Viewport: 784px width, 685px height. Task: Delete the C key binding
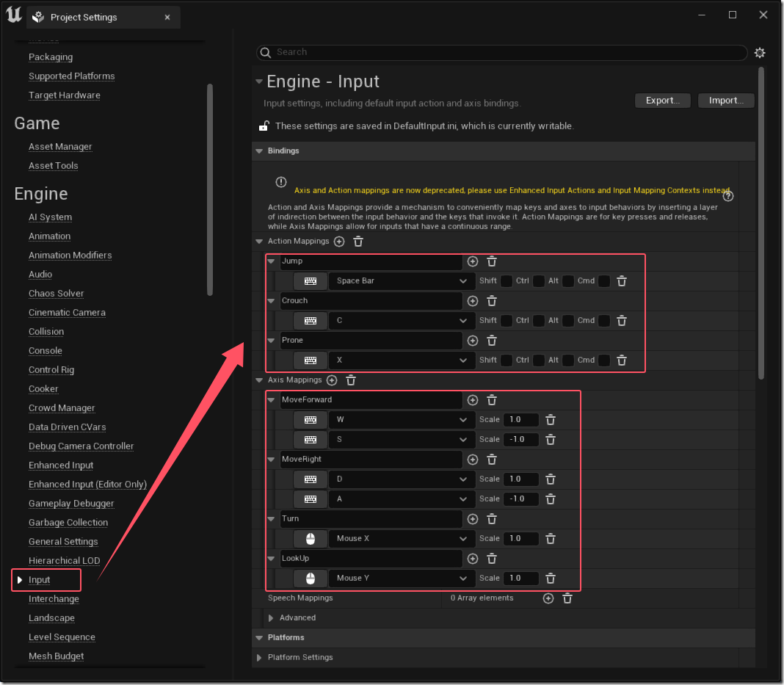[x=622, y=321]
